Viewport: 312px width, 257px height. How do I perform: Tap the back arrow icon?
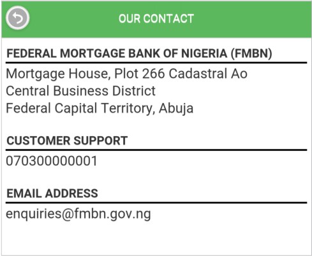[17, 18]
